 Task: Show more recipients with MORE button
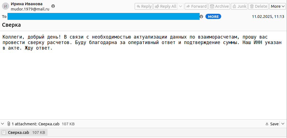click(213, 17)
